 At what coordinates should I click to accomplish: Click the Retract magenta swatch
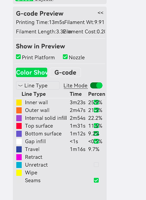pyautogui.click(x=19, y=157)
